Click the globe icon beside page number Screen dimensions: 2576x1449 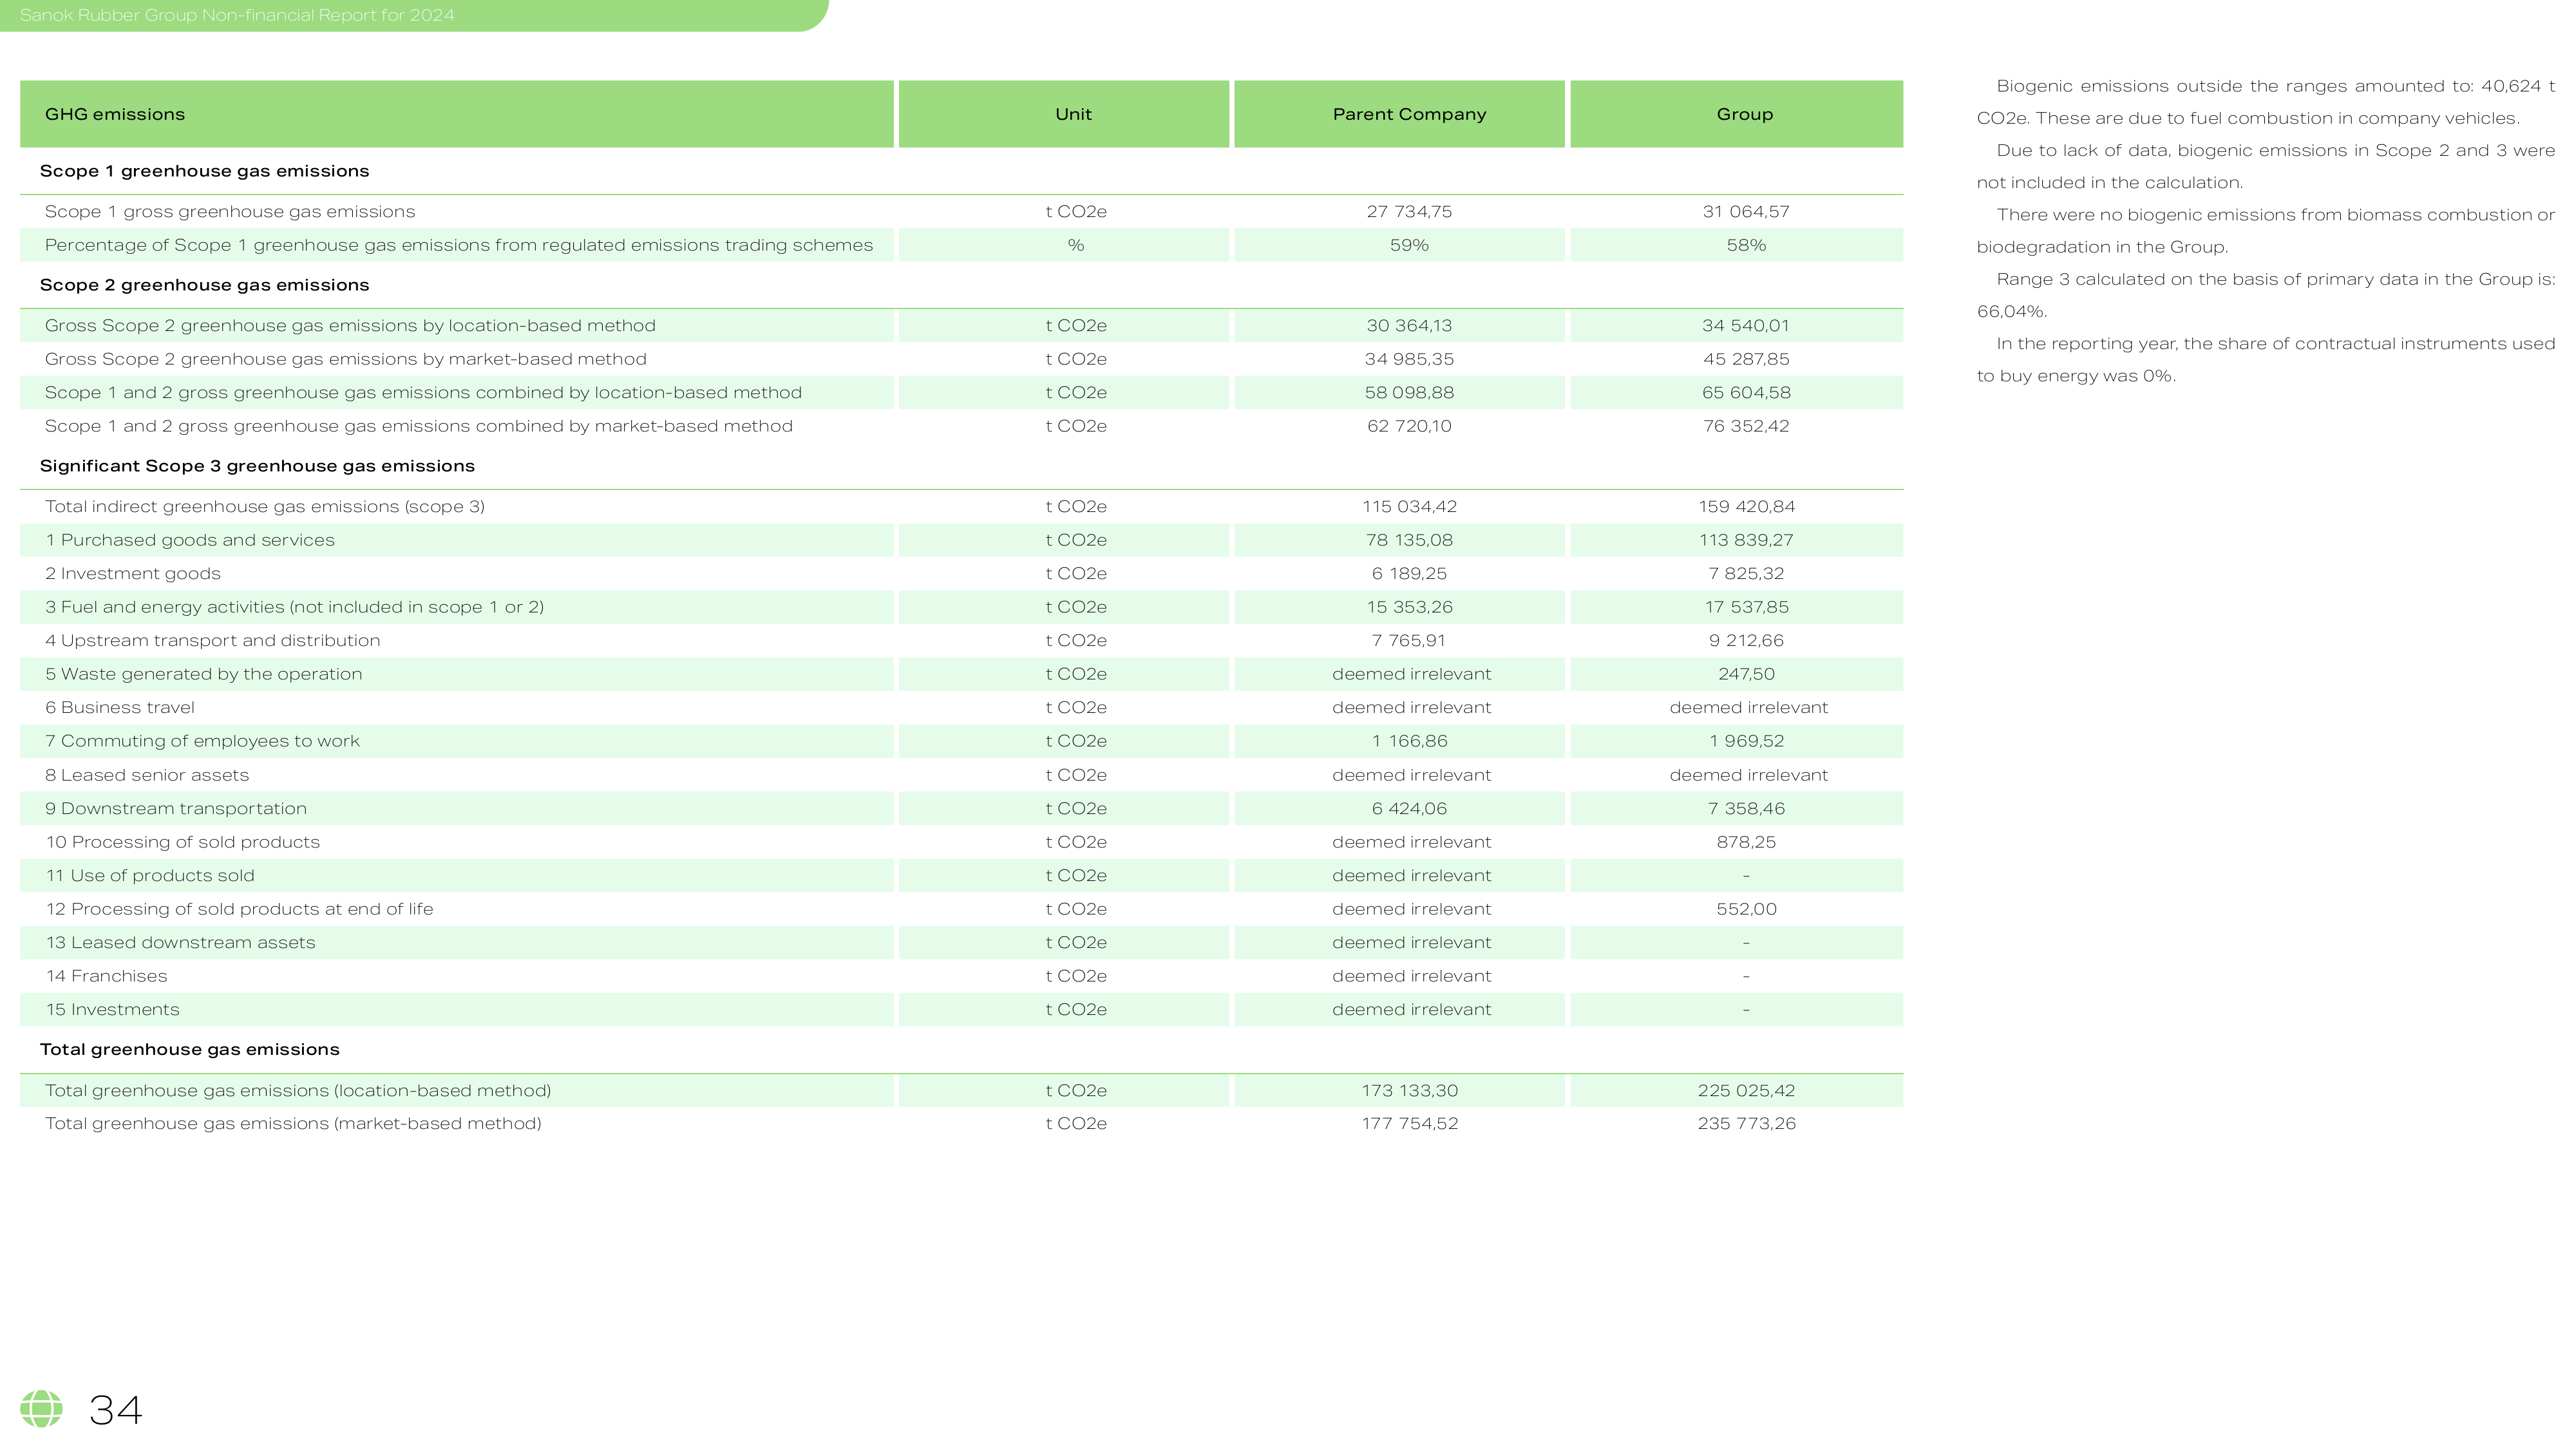point(41,1409)
